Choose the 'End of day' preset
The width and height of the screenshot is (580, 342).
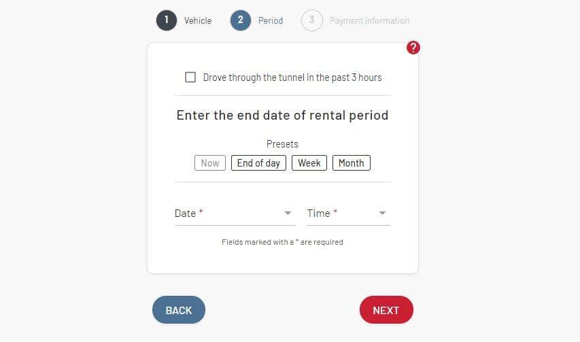(258, 163)
